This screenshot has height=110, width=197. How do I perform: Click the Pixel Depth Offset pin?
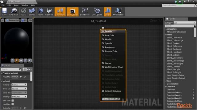(103, 99)
